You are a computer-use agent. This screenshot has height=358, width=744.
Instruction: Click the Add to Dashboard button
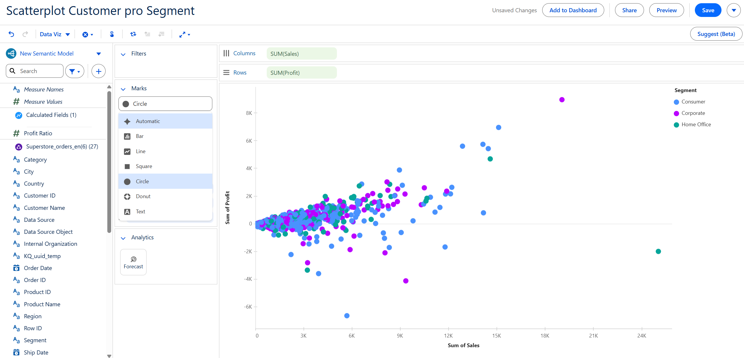coord(573,10)
